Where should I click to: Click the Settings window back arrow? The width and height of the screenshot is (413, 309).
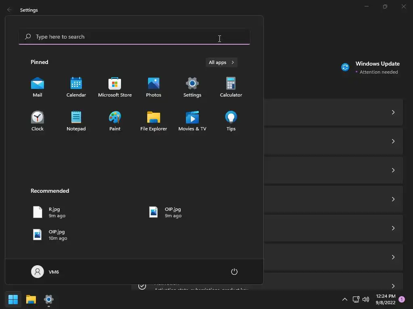[9, 10]
